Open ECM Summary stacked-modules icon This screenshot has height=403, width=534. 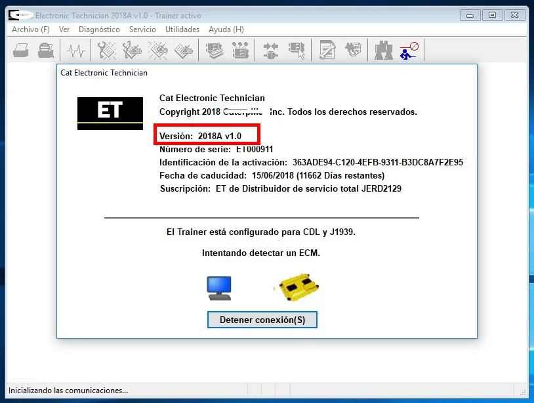tap(215, 51)
